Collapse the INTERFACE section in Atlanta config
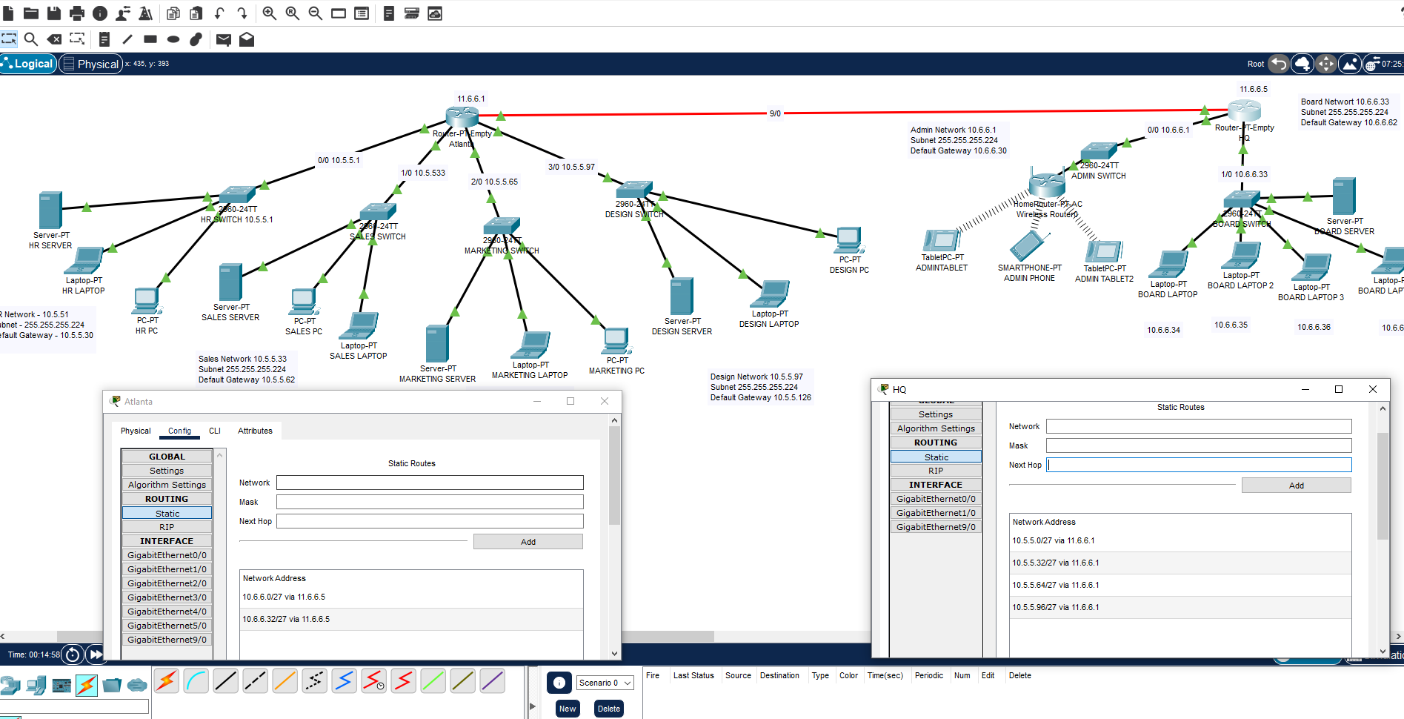This screenshot has width=1404, height=719. coord(167,541)
